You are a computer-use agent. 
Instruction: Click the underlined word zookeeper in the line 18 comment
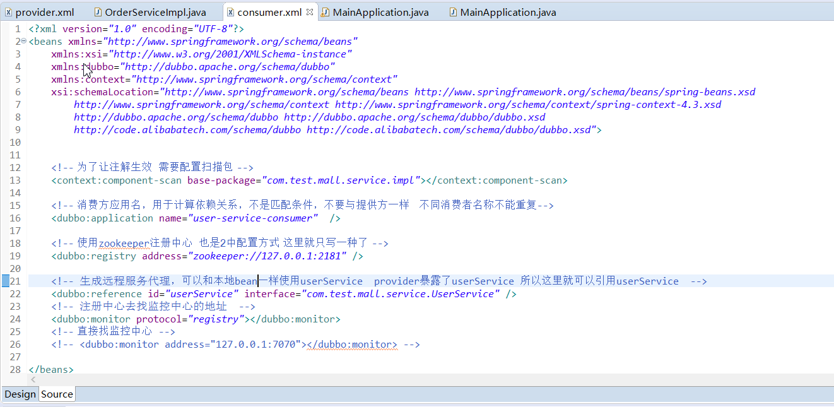(x=124, y=244)
